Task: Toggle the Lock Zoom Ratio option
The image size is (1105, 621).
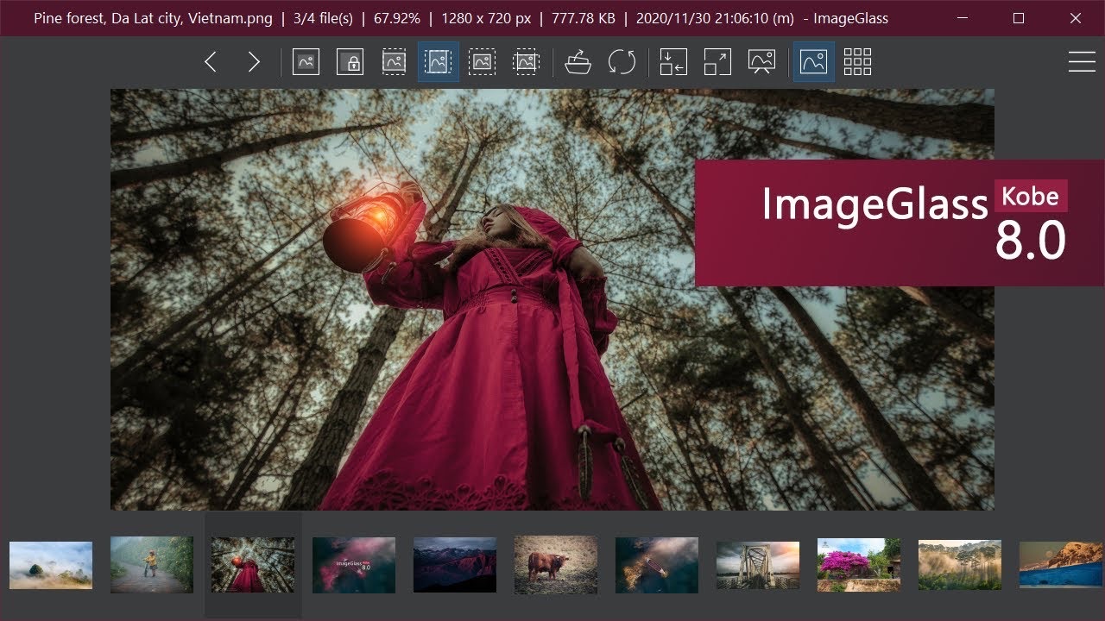Action: 350,62
